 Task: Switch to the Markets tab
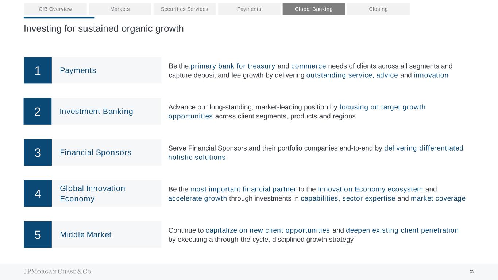[120, 9]
